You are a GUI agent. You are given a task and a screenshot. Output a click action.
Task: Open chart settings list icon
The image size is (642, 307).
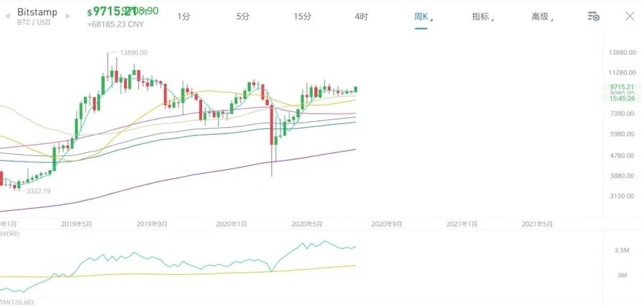(x=593, y=17)
